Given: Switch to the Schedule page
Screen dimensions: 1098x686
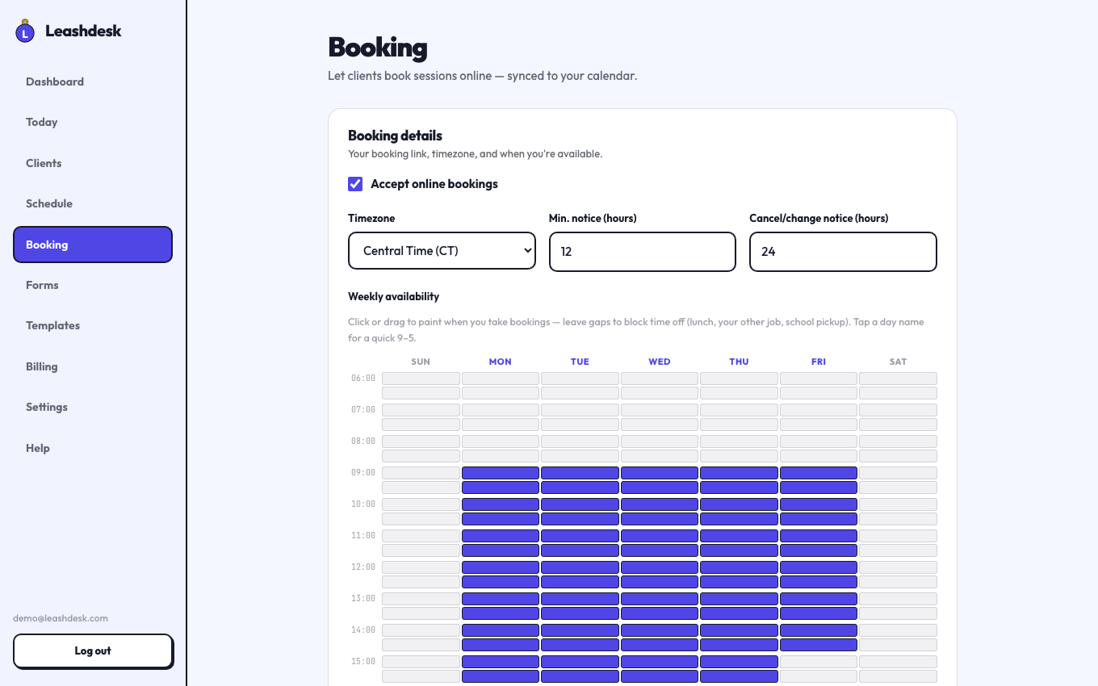Looking at the screenshot, I should 93,203.
